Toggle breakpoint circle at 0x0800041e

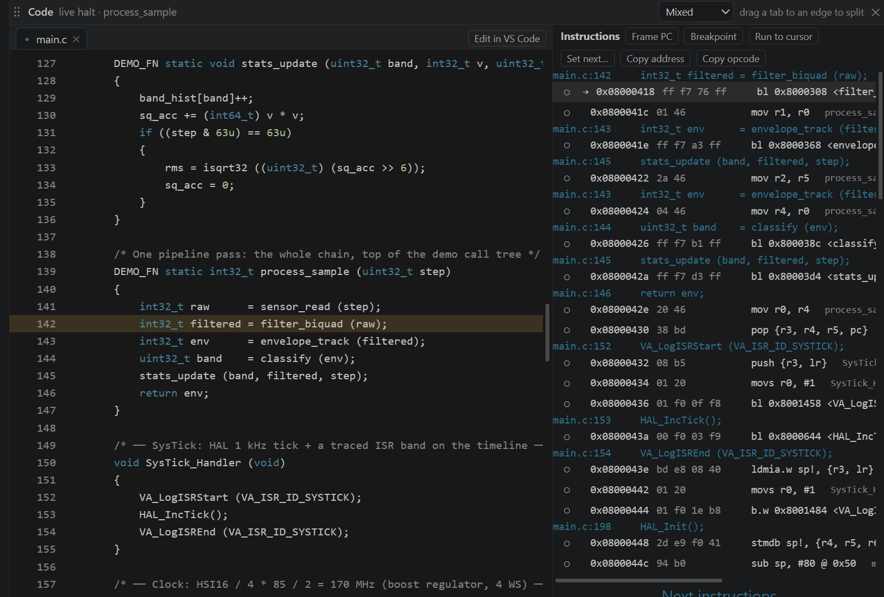(x=567, y=145)
